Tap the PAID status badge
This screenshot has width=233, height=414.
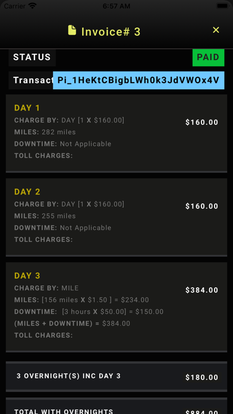208,57
